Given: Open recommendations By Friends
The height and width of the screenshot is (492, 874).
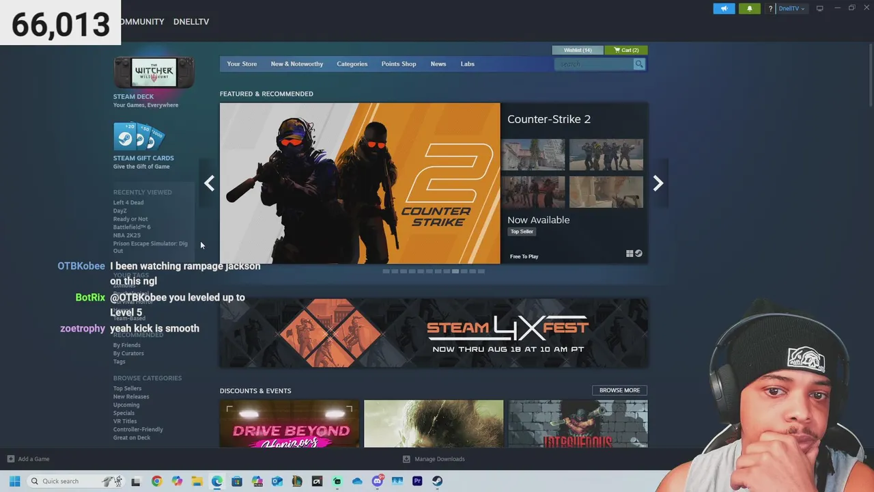Looking at the screenshot, I should pos(127,345).
